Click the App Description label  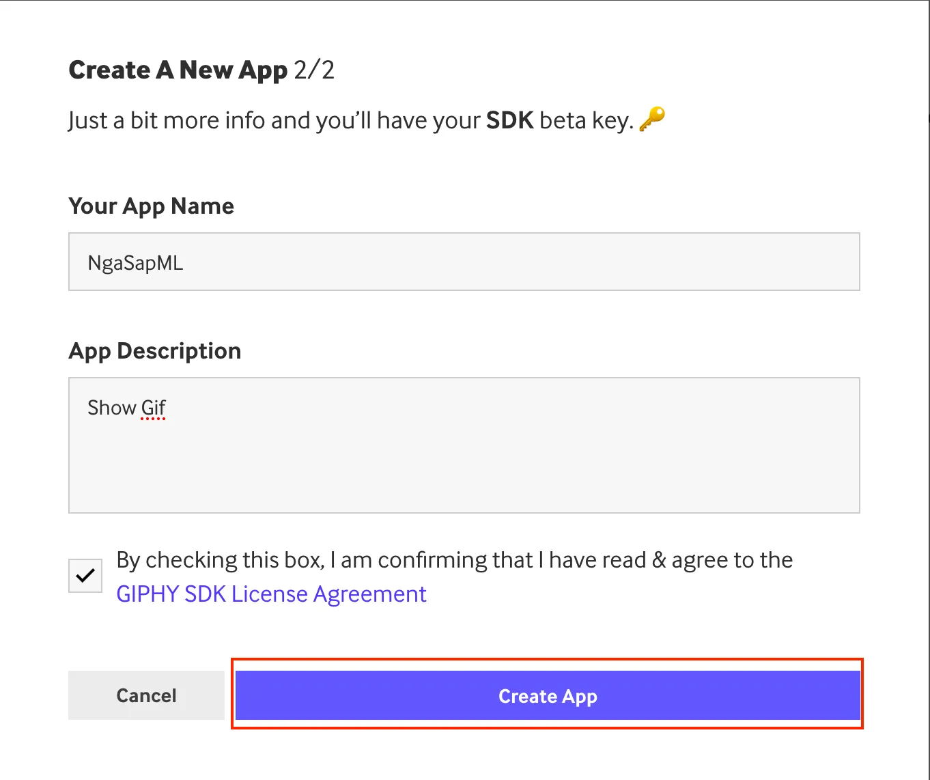pos(154,350)
